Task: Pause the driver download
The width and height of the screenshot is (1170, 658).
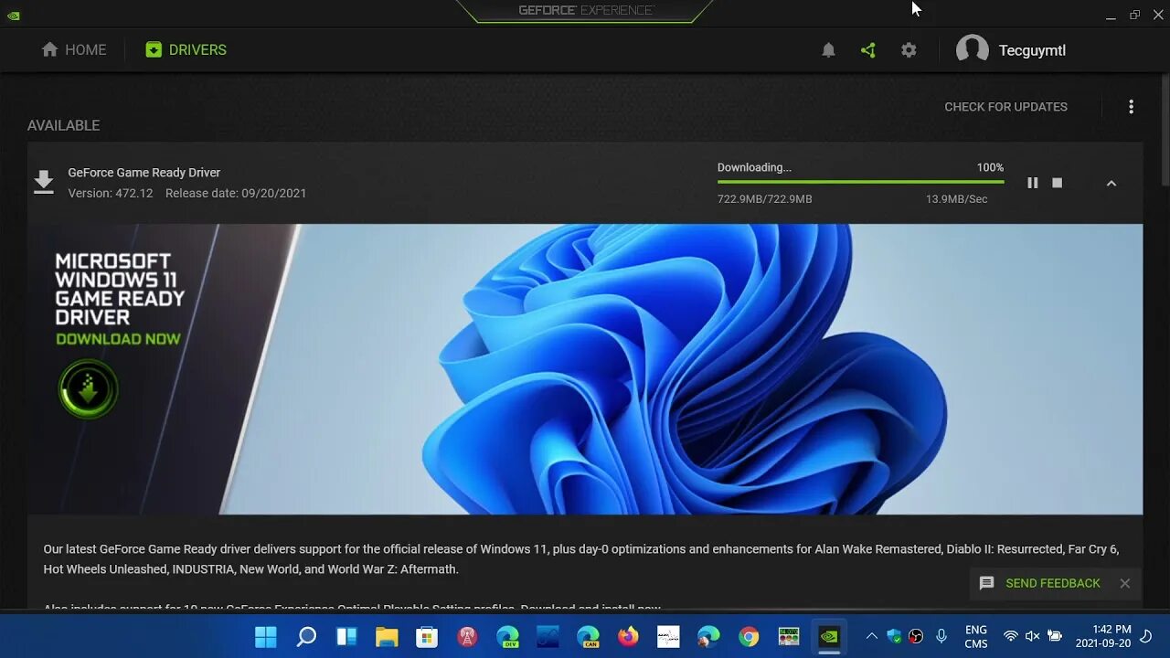Action: tap(1032, 183)
